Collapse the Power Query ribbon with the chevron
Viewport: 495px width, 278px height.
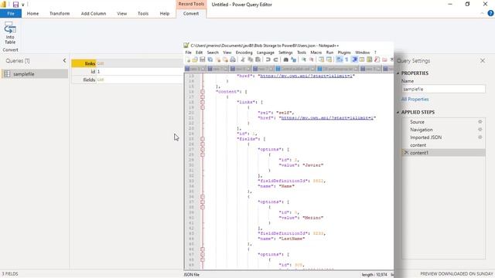482,13
